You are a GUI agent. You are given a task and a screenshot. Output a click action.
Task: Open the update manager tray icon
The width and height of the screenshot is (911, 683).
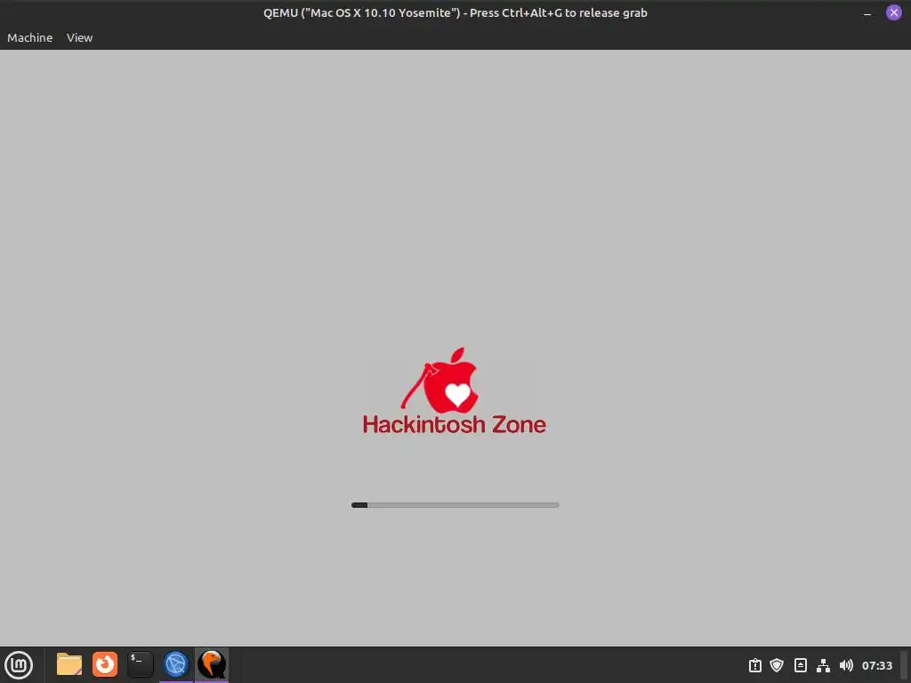(754, 665)
